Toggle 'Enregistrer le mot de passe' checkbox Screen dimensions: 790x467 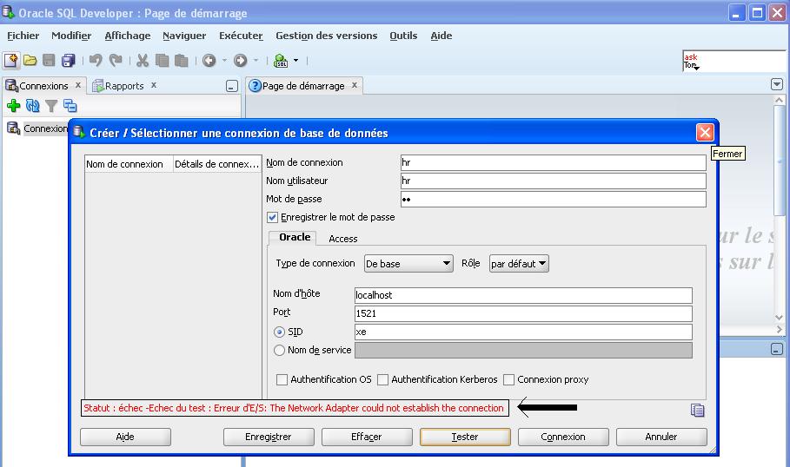(273, 218)
